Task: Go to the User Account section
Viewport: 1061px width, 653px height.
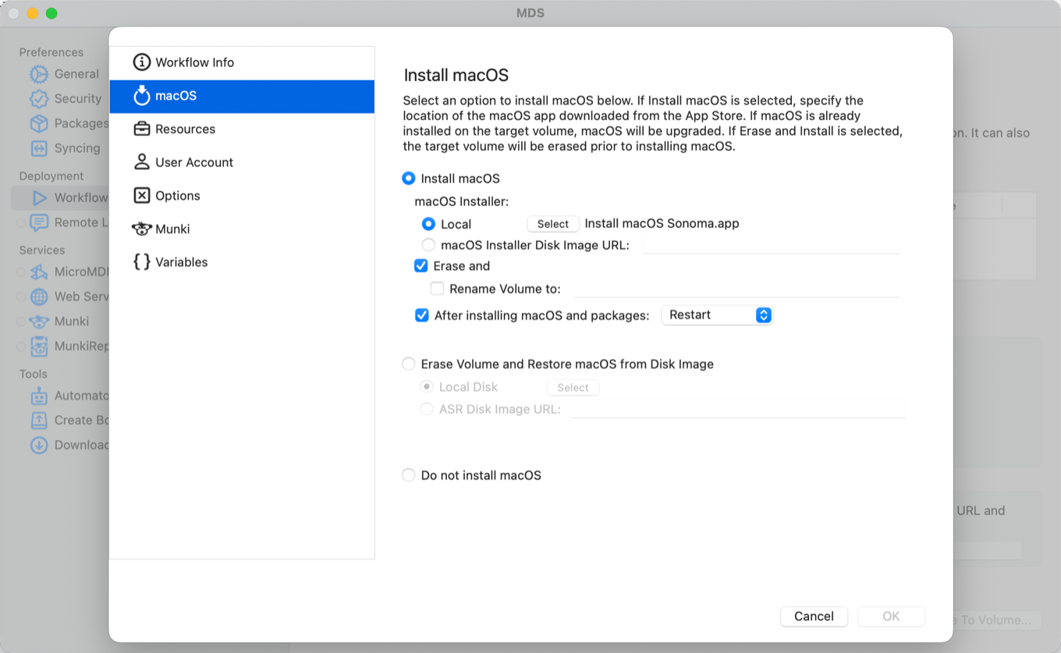Action: pyautogui.click(x=242, y=162)
